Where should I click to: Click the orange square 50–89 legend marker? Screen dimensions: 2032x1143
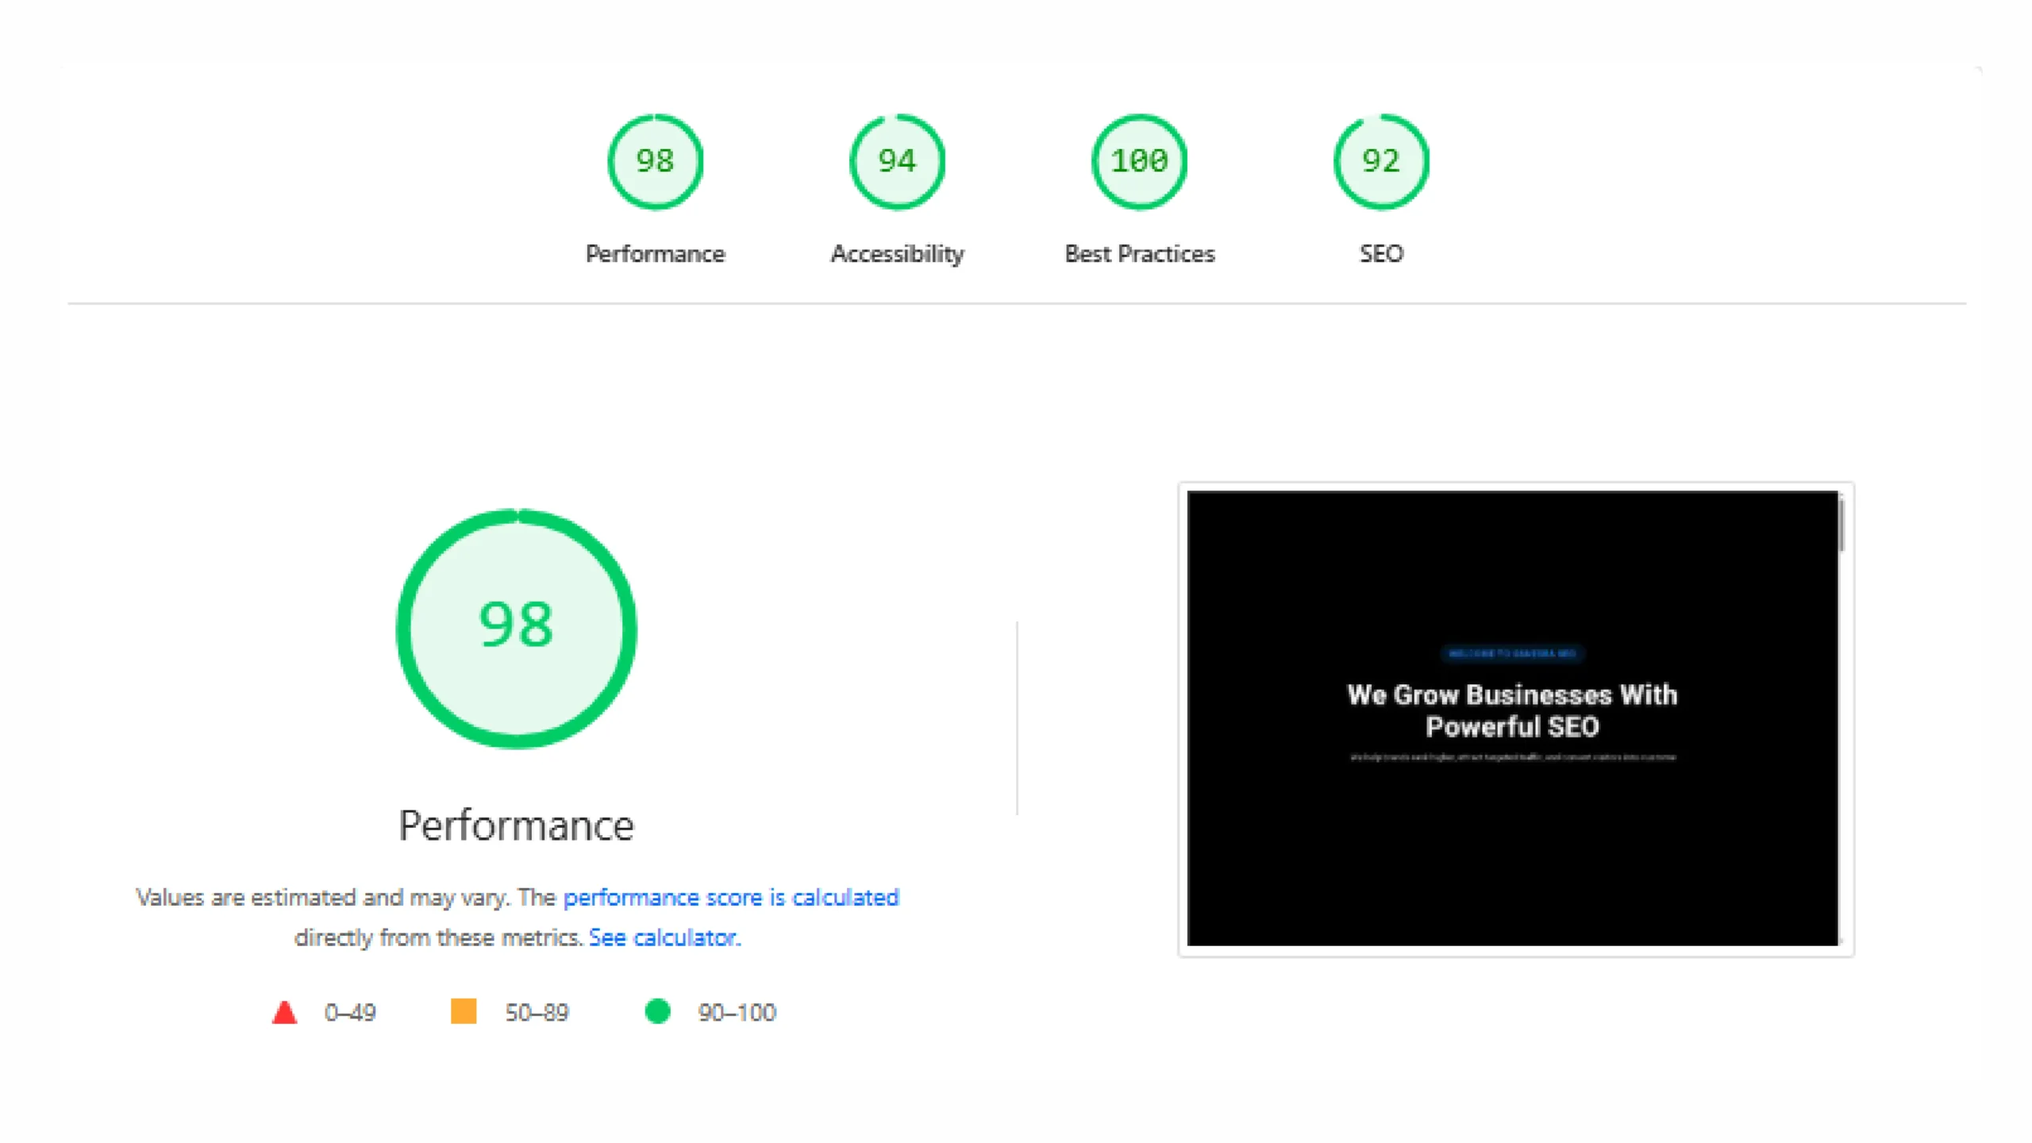click(464, 1011)
